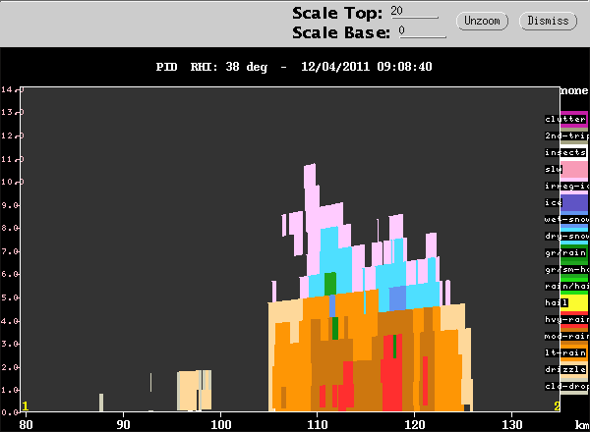Viewport: 590px width, 432px height.
Task: Click the 'insects' legend label
Action: (565, 152)
